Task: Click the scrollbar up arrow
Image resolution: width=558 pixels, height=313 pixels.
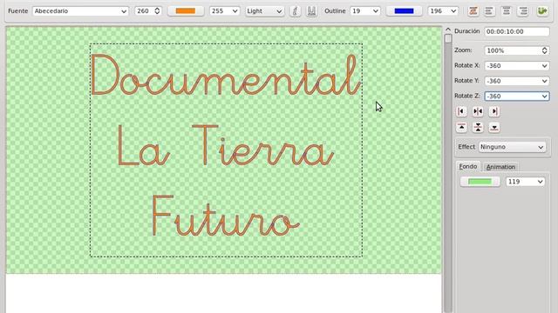Action: pos(448,30)
